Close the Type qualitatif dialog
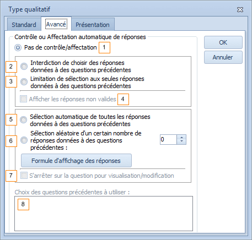The image size is (252, 240). click(240, 9)
